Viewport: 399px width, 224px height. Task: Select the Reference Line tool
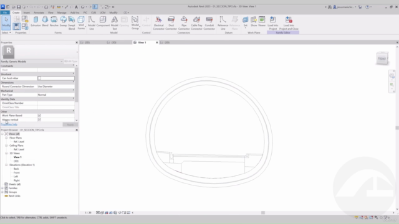[x=223, y=23]
